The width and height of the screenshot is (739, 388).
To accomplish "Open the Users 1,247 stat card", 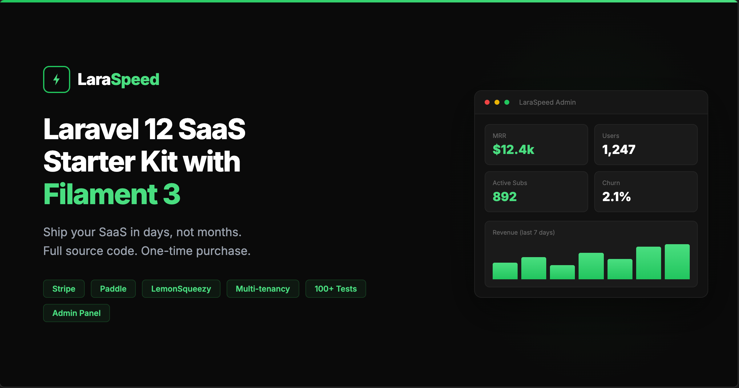I will [x=646, y=144].
